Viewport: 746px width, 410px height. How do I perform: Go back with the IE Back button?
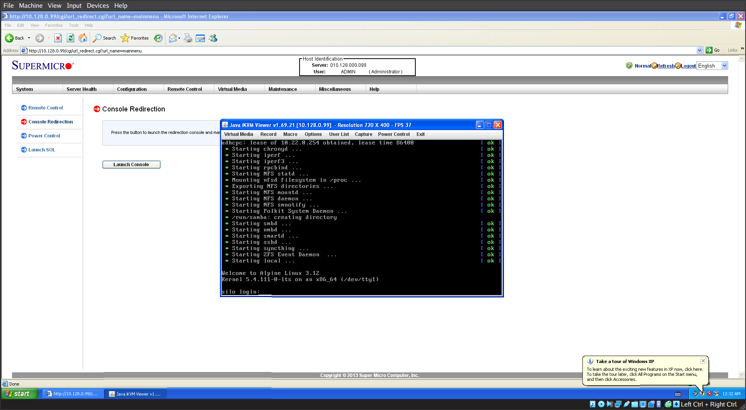point(14,38)
